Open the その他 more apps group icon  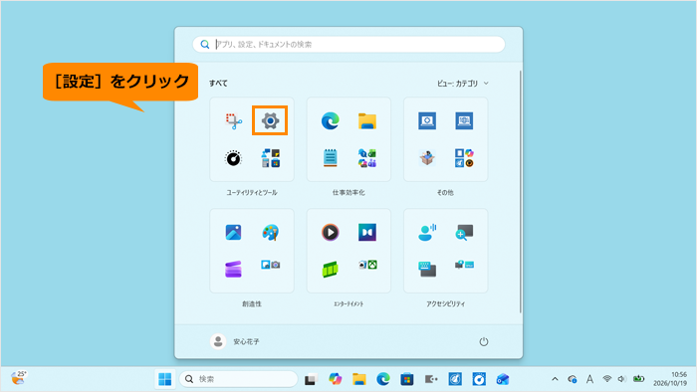(x=464, y=158)
